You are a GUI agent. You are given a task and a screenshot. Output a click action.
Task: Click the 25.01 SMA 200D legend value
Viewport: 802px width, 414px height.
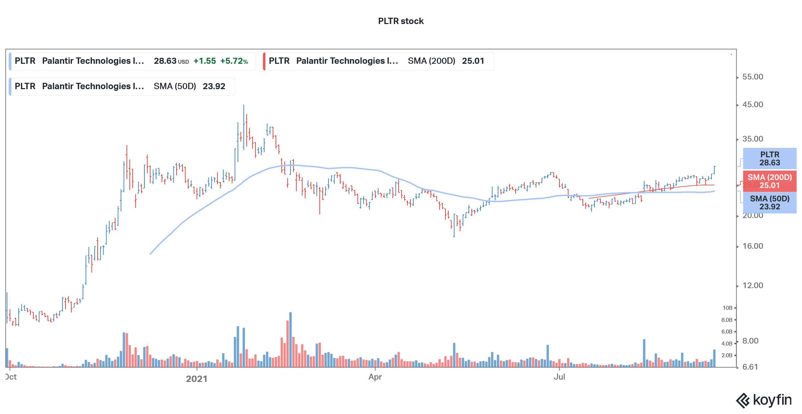click(x=473, y=61)
